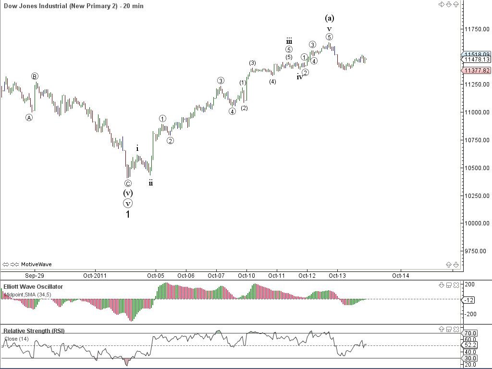Click the Elliott Wave Oscillator study title
The height and width of the screenshot is (369, 492).
[33, 287]
